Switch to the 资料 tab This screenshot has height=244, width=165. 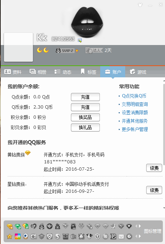click(x=13, y=72)
